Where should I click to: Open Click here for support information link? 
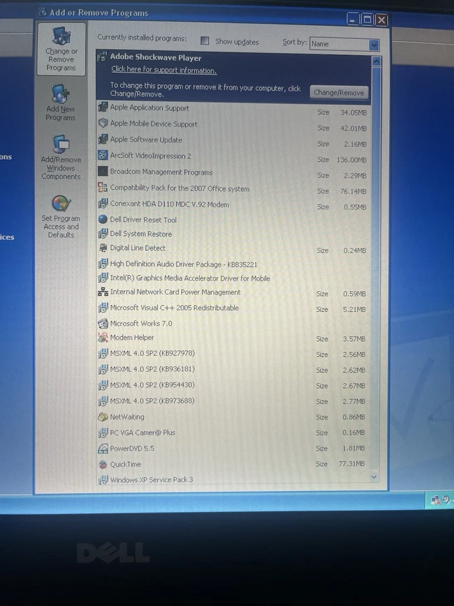pos(164,70)
